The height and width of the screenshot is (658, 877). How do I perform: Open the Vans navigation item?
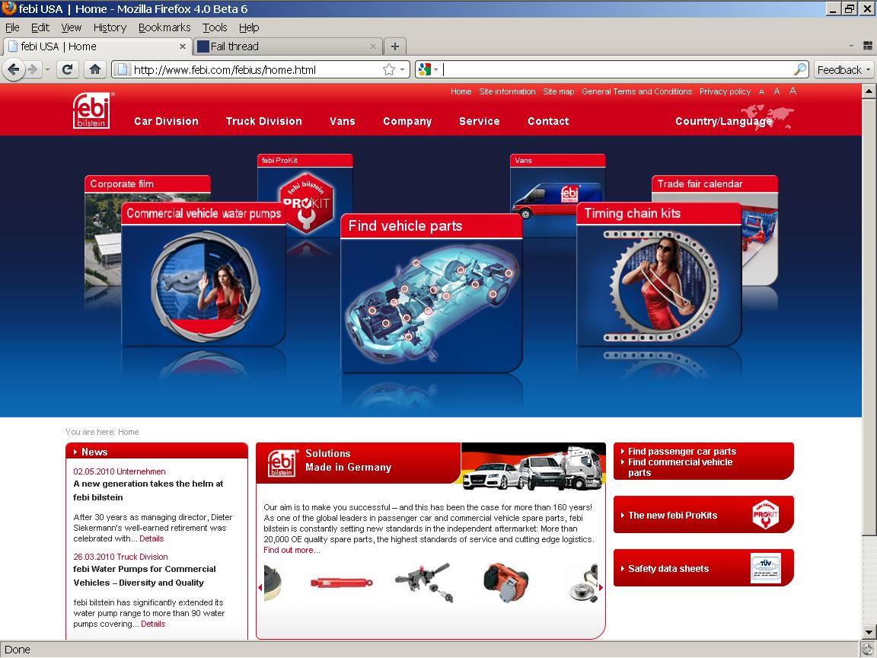click(x=343, y=121)
